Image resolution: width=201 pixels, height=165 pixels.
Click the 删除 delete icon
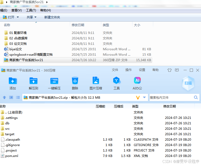[x=75, y=81]
